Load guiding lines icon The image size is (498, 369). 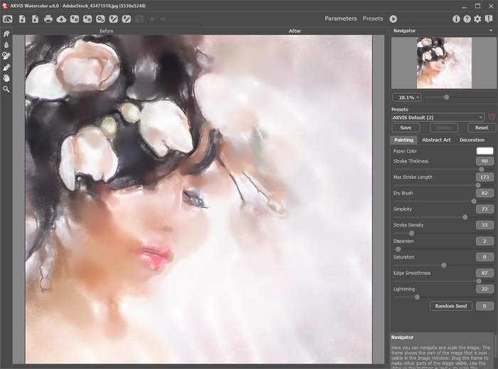[x=113, y=19]
